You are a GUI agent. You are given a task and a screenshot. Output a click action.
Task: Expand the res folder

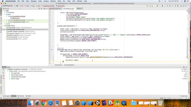[x=5, y=24]
